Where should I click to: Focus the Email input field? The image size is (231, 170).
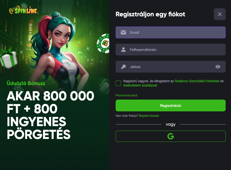[171, 32]
